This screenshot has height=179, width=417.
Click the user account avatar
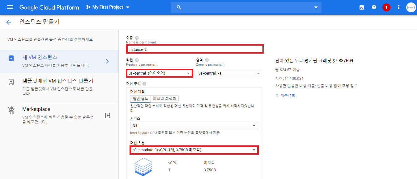[x=411, y=7]
